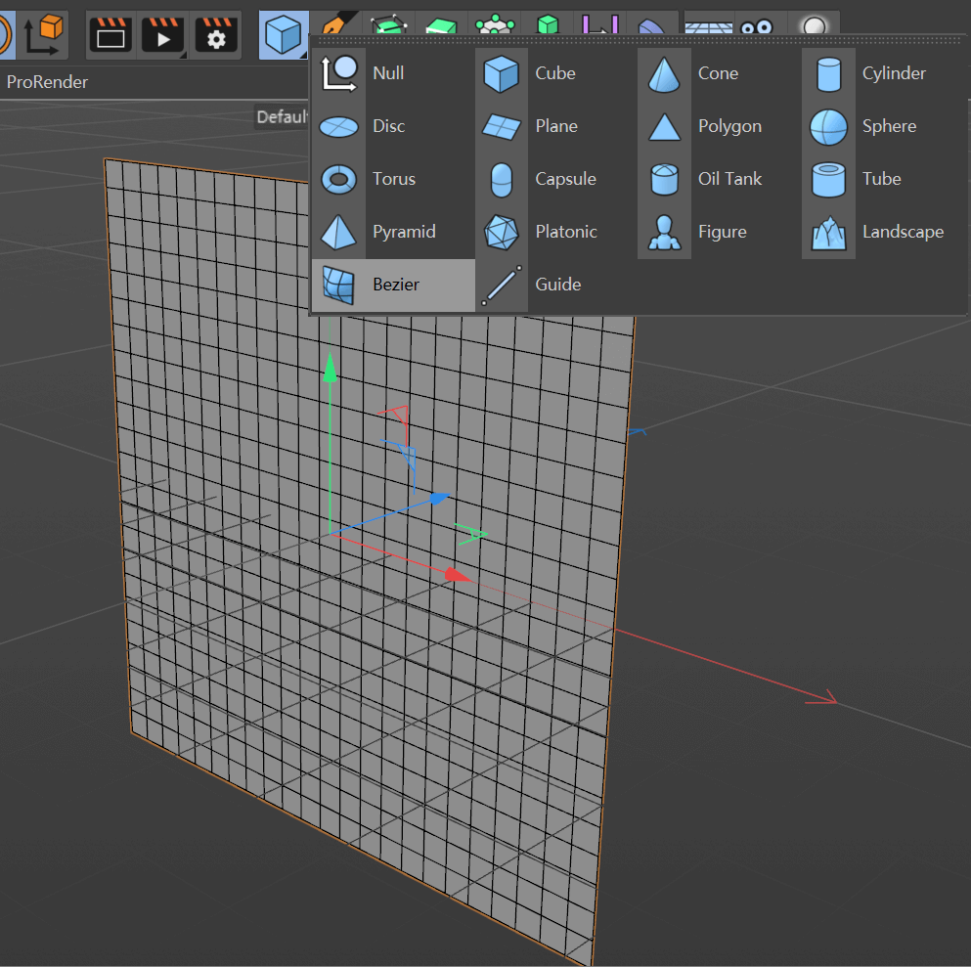Click the green Extrude generator icon

[x=442, y=24]
